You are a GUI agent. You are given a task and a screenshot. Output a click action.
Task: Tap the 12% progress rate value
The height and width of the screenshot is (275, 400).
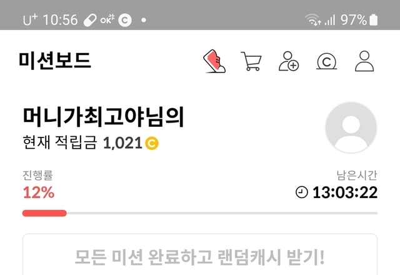pyautogui.click(x=39, y=192)
